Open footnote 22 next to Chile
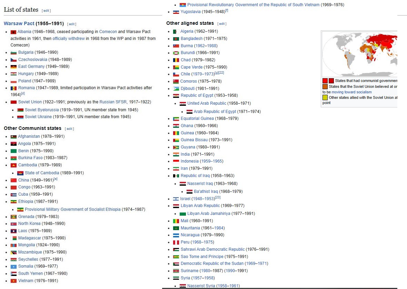The height and width of the screenshot is (289, 407). coord(221,73)
